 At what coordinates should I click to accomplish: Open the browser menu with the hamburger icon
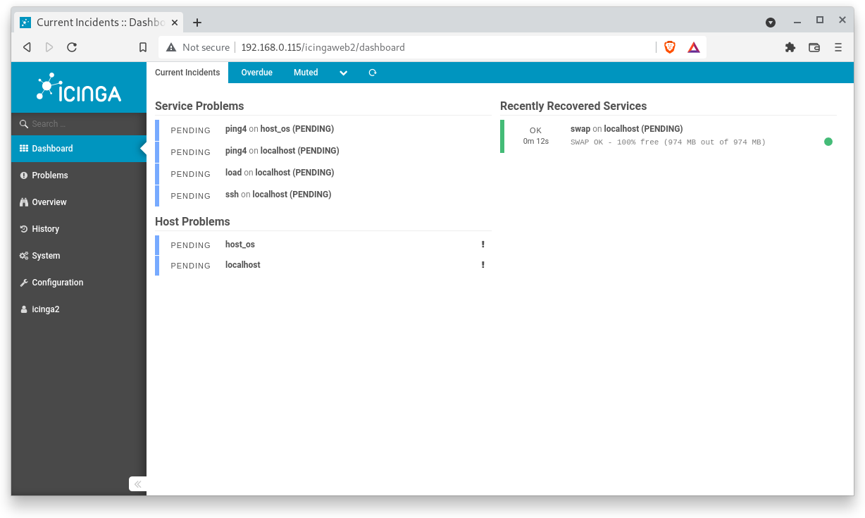pos(838,47)
